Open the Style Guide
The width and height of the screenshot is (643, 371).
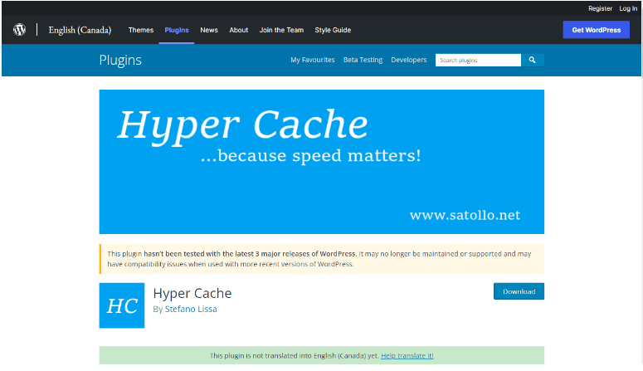(x=333, y=30)
